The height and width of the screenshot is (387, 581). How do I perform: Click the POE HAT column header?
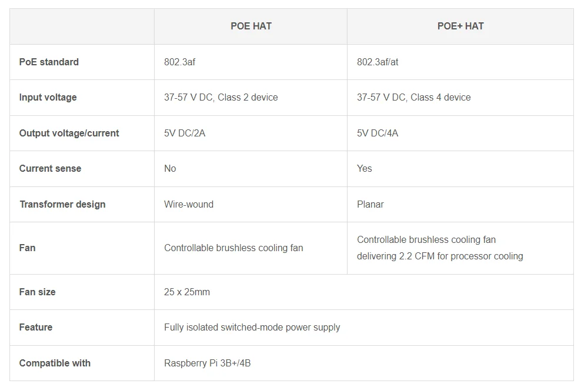pos(251,26)
